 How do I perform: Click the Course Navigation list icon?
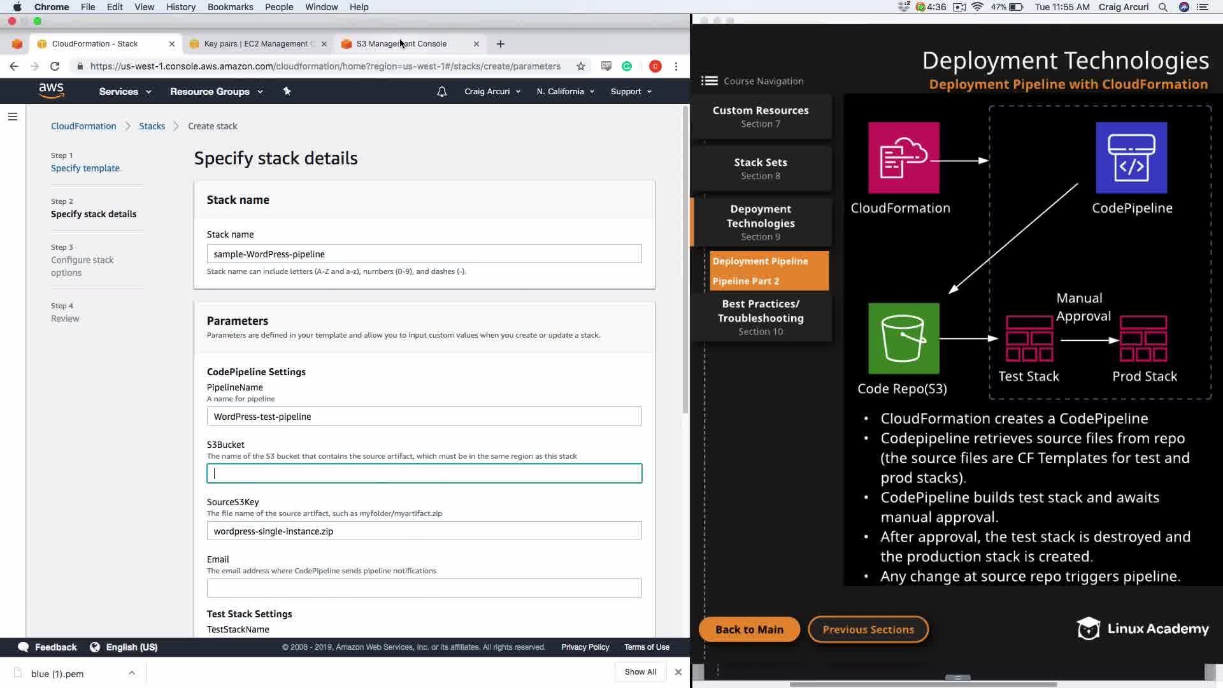coord(709,81)
